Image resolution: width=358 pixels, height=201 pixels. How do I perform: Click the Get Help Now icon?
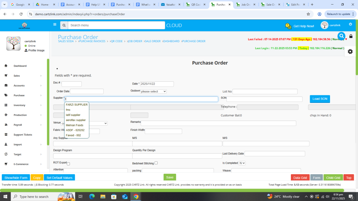288,26
